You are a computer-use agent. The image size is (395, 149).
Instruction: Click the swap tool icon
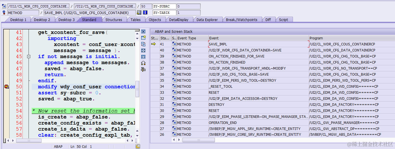coord(143,44)
